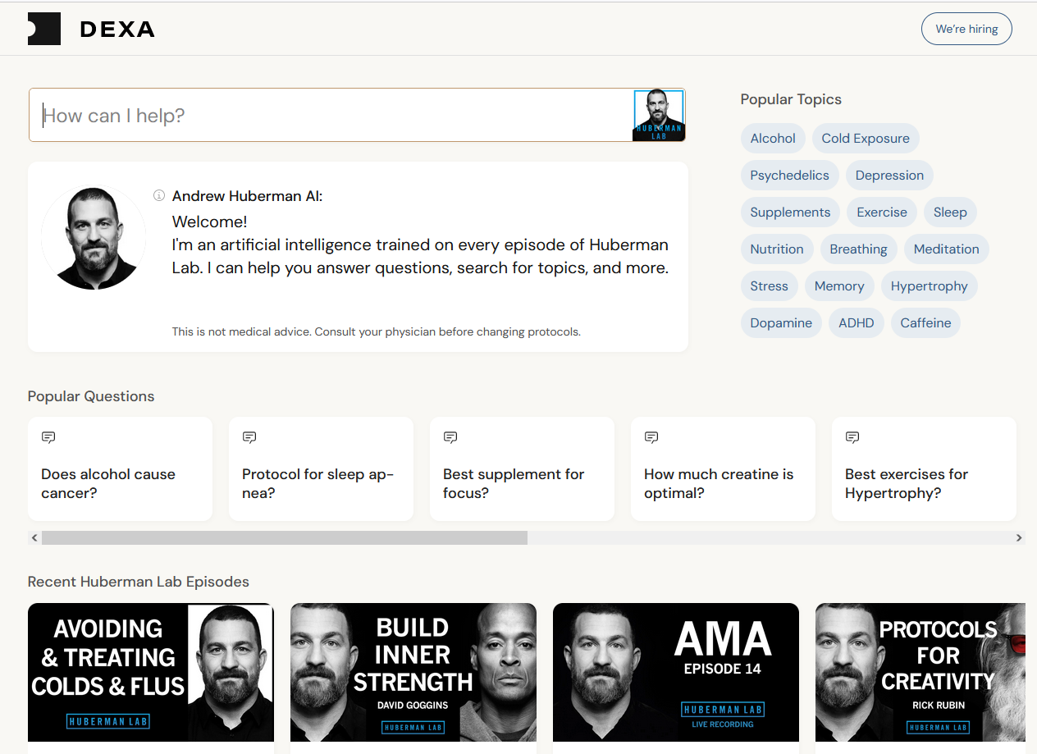
Task: Open AMA Episode 14 thumbnail
Action: pyautogui.click(x=676, y=673)
